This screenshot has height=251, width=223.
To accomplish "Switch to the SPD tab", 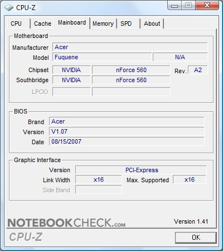I will [x=128, y=23].
